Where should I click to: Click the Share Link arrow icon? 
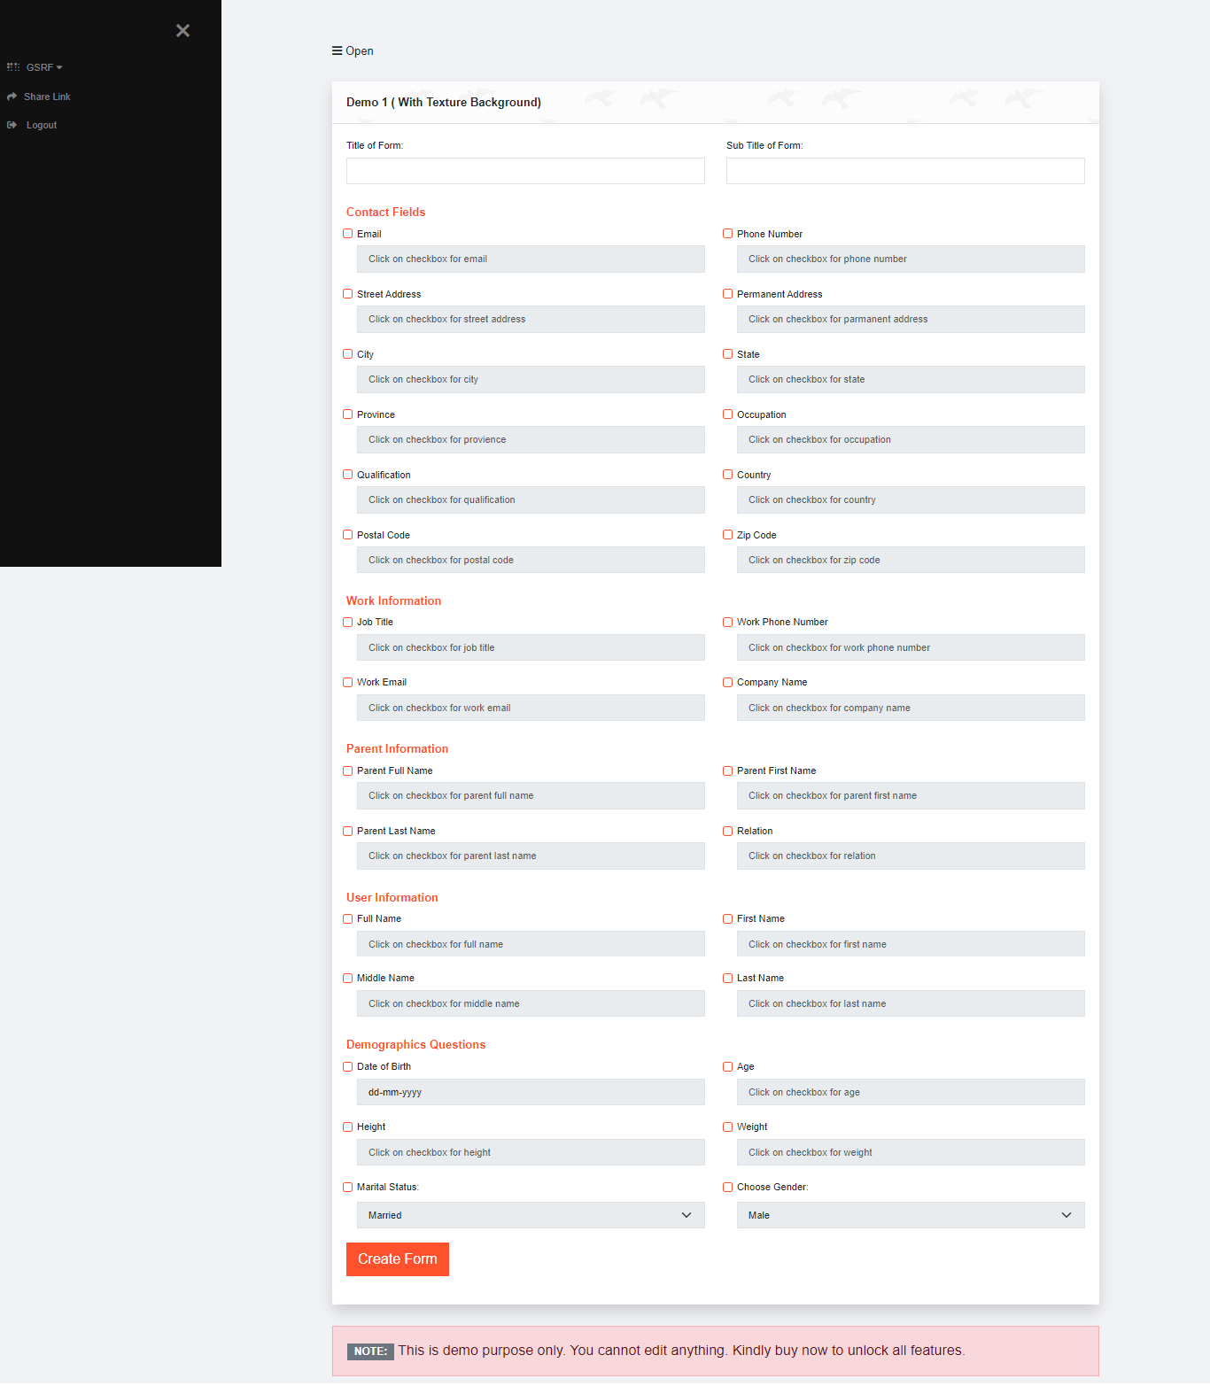12,96
